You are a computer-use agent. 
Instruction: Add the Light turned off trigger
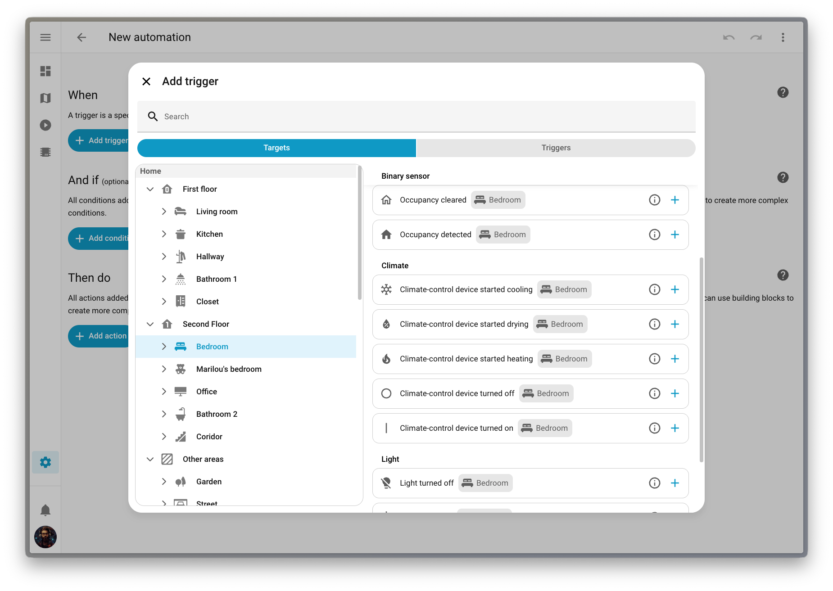click(x=675, y=483)
